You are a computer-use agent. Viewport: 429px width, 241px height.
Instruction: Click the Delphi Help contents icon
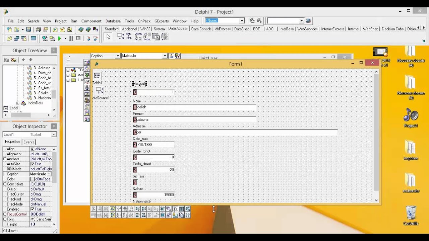pyautogui.click(x=81, y=29)
